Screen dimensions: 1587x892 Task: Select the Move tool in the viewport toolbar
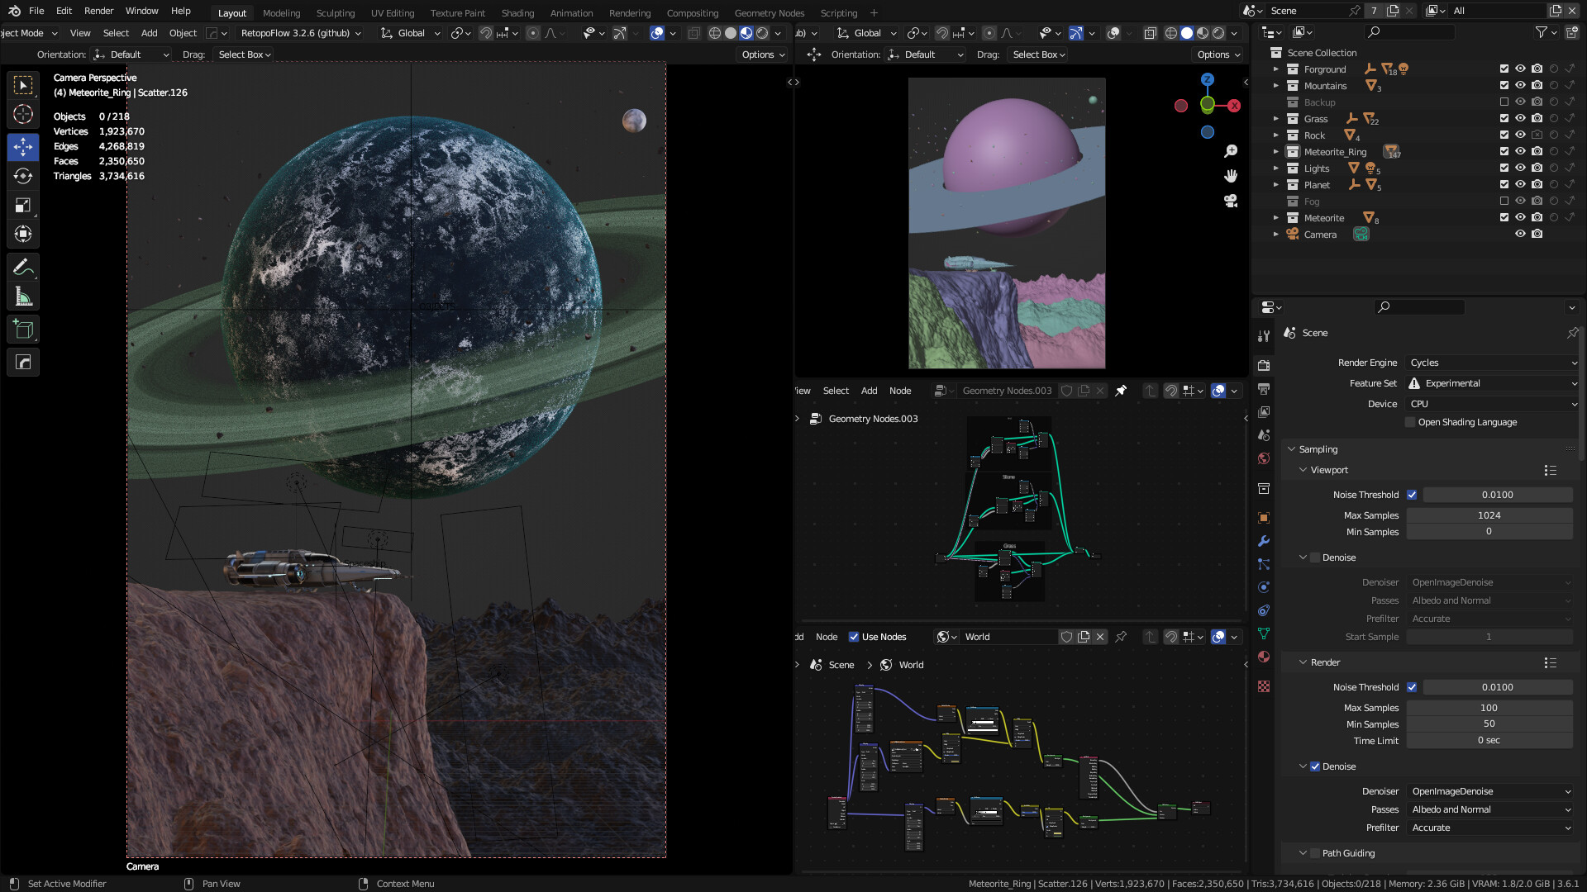[x=23, y=147]
